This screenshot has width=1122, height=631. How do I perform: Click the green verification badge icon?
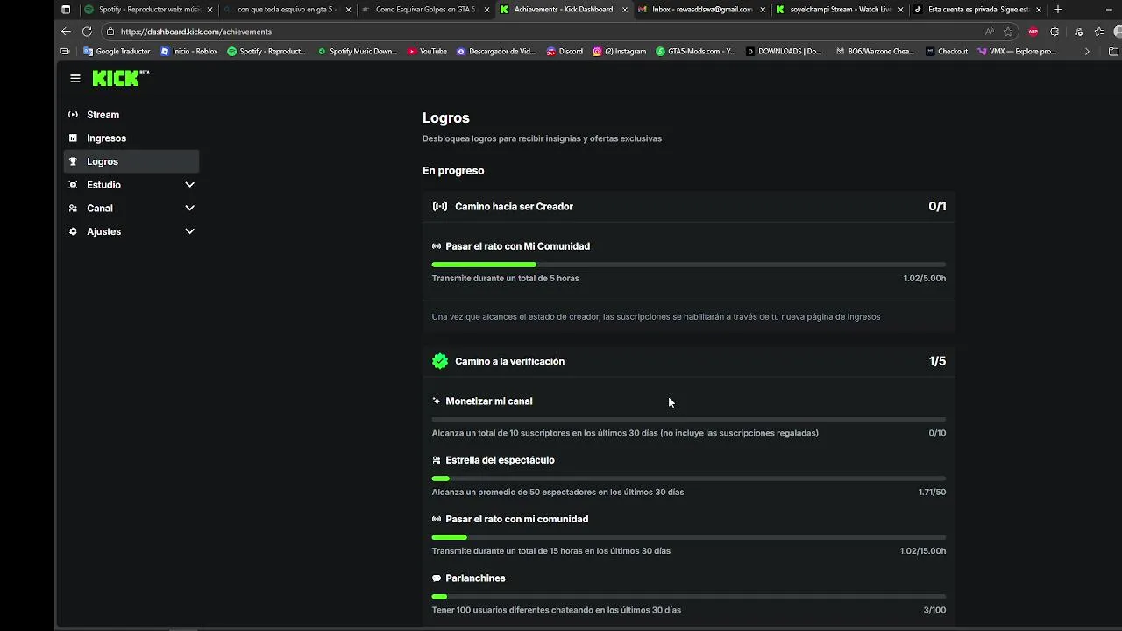coord(440,361)
